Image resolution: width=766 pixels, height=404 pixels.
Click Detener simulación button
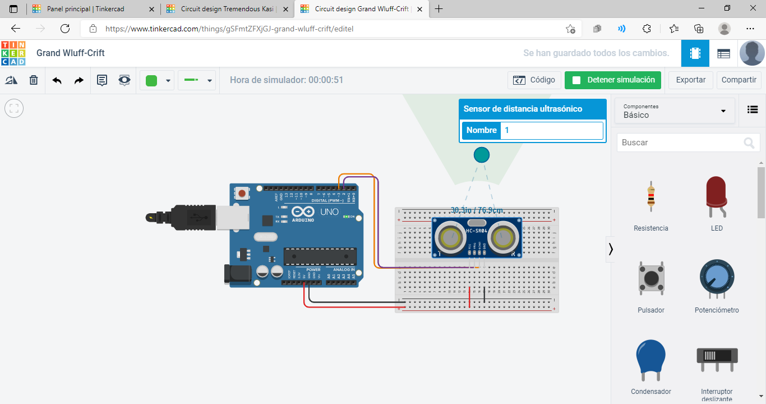[613, 80]
